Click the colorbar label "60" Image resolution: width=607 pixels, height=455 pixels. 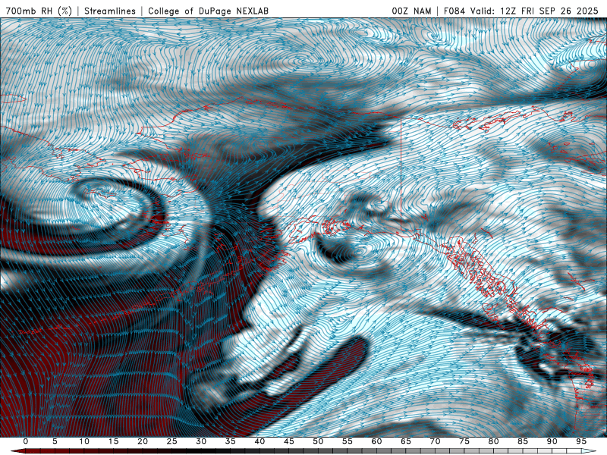coord(376,441)
